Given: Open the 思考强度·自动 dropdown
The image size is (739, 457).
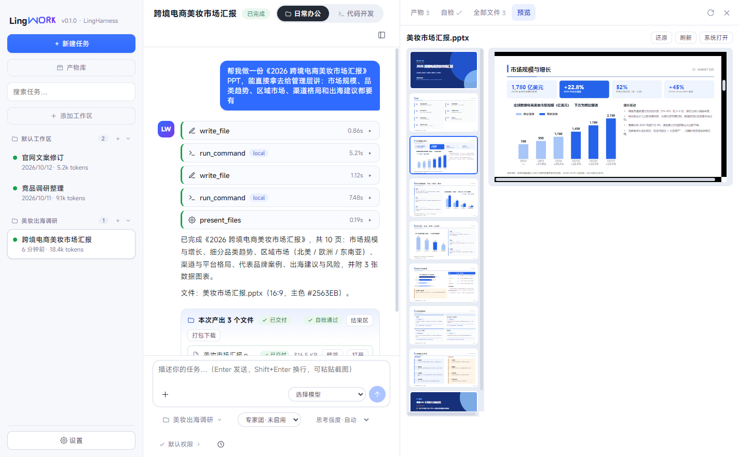Looking at the screenshot, I should tap(343, 420).
